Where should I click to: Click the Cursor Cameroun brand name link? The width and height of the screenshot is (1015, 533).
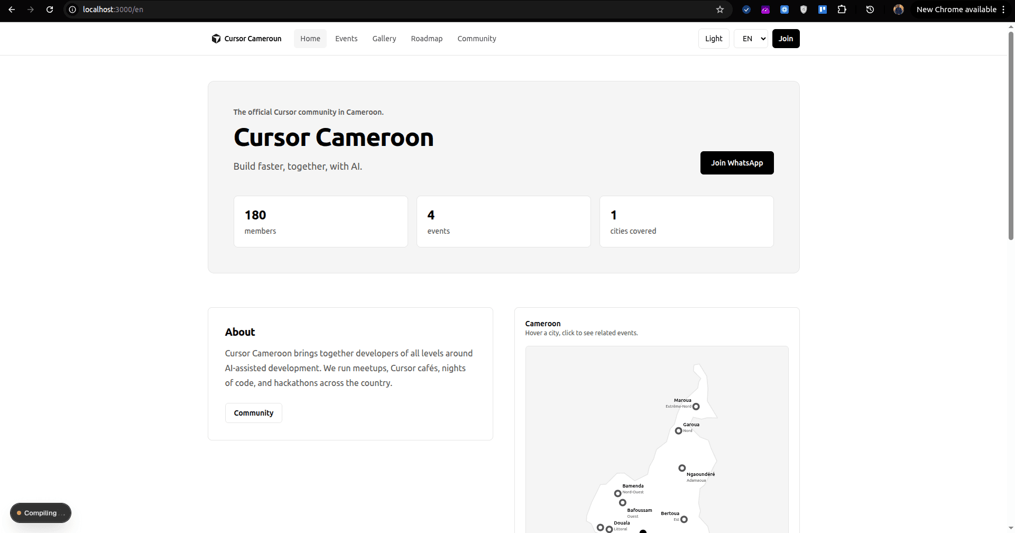pos(253,39)
